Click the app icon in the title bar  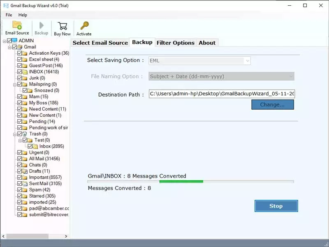click(6, 6)
